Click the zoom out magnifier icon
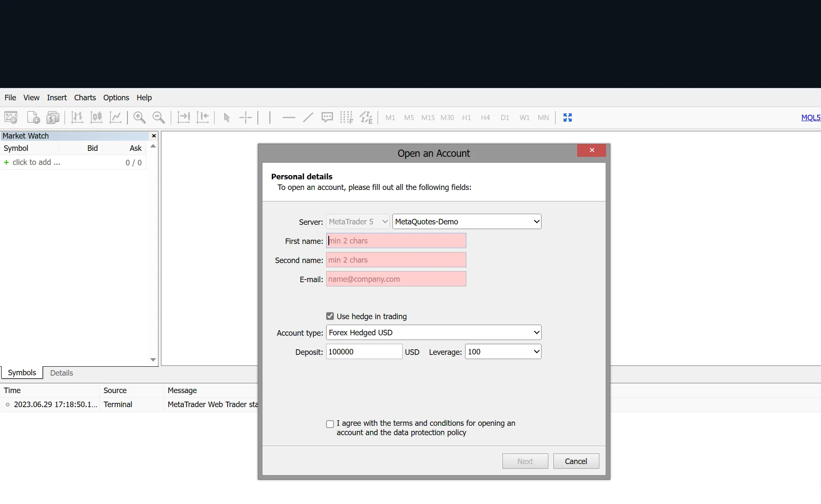 [158, 117]
